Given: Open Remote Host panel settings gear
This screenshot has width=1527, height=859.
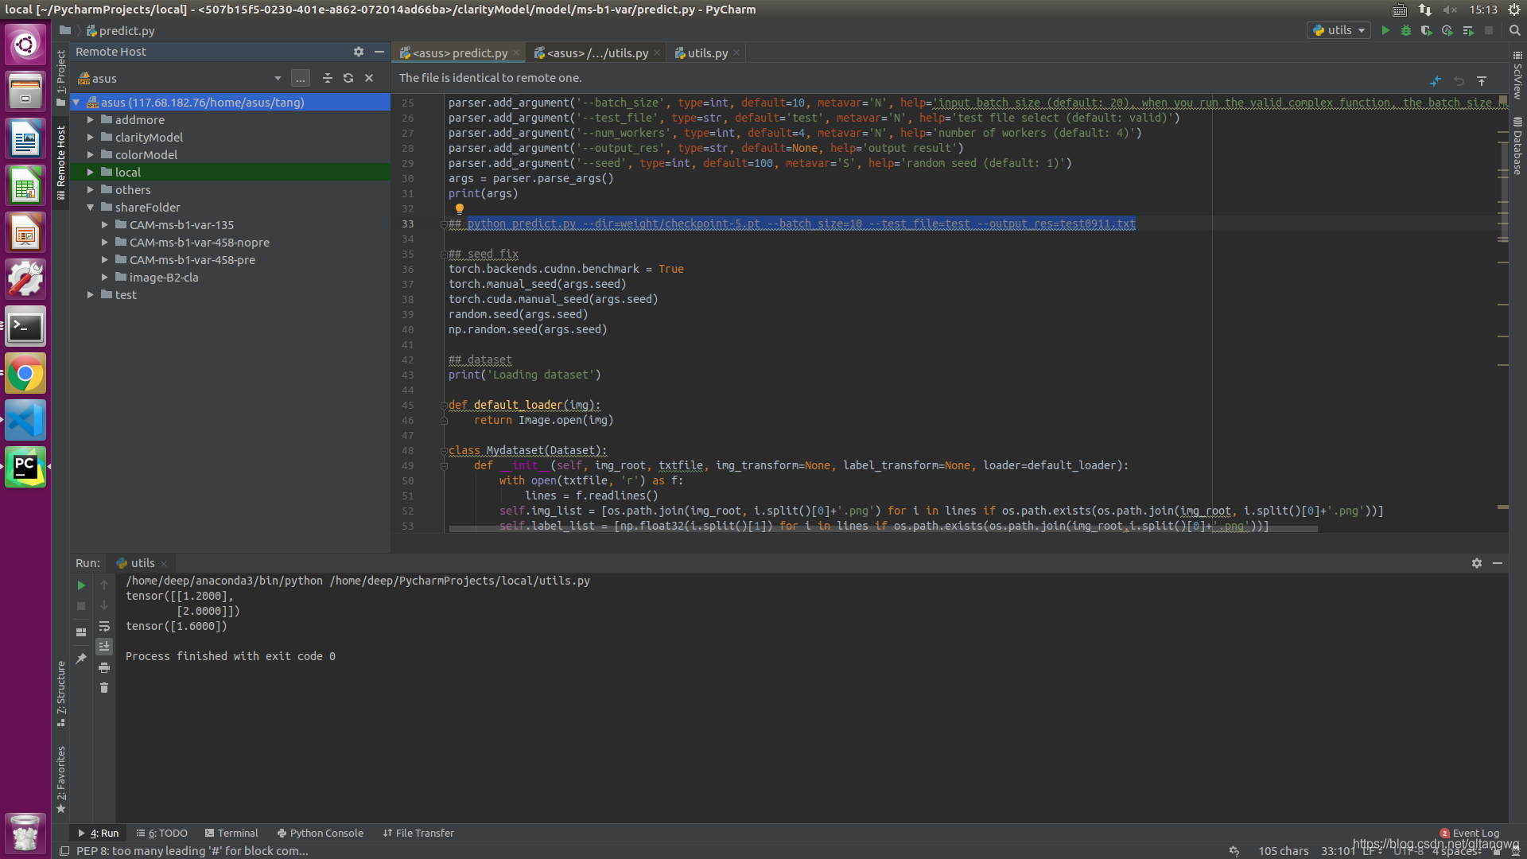Looking at the screenshot, I should point(359,52).
